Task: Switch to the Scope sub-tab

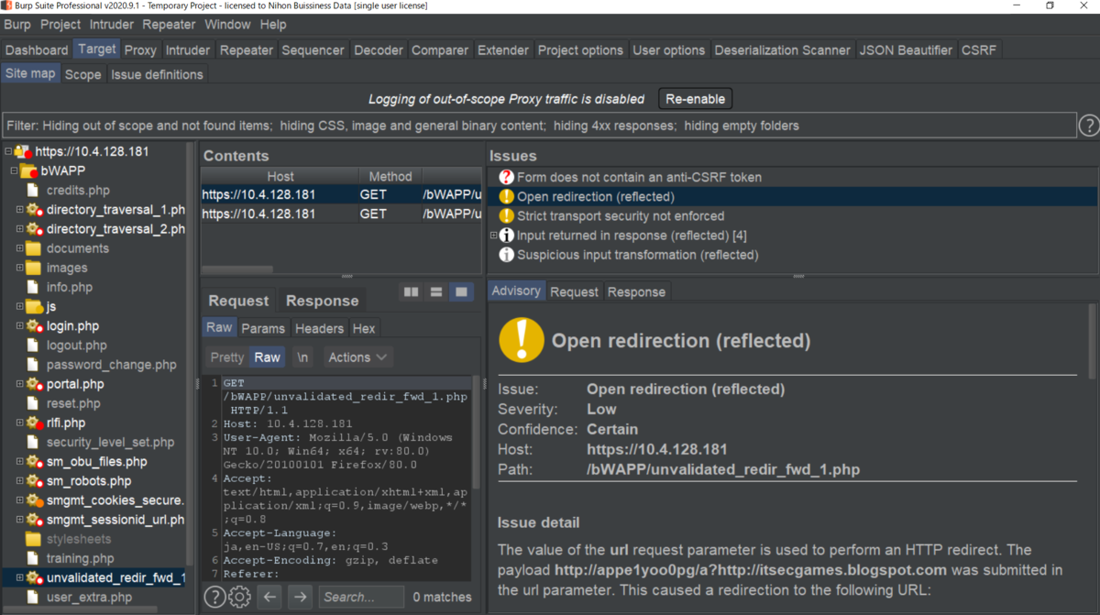Action: tap(82, 74)
